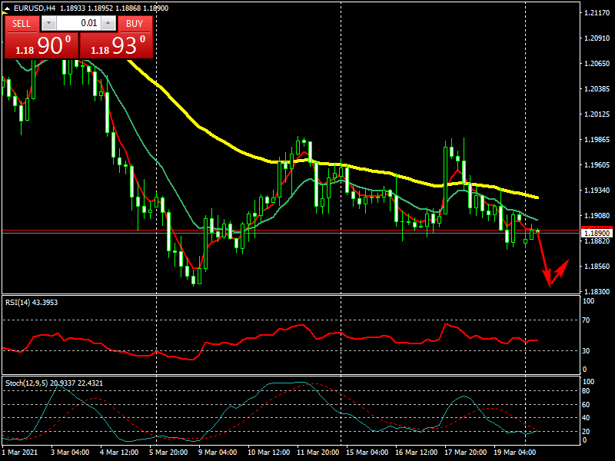Click the RSI(14) indicator label
Viewport: 615px width, 461px height.
click(31, 302)
